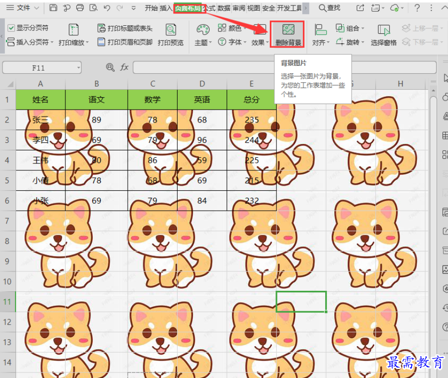Open the 开发工具 tab
448x378 pixels.
[x=289, y=8]
